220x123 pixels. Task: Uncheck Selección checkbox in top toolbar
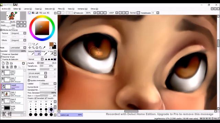(x=75, y=13)
